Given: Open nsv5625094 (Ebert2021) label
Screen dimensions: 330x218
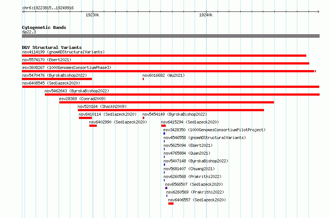Looking at the screenshot, I should coord(188,145).
